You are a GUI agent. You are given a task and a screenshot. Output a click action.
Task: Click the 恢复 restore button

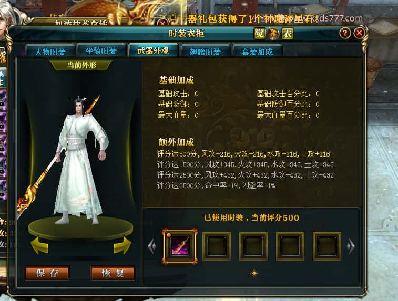point(113,273)
